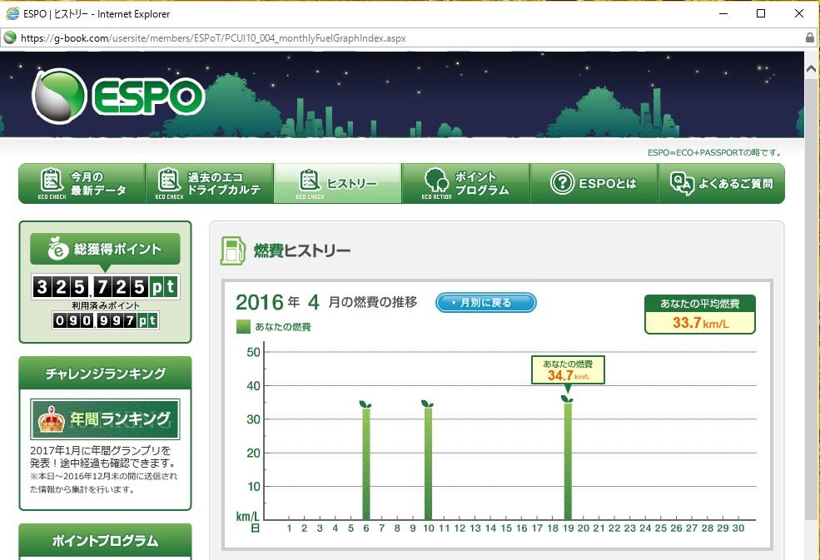Viewport: 820px width, 560px height.
Task: Click the あなたの平均燃費 box header
Action: coord(700,304)
